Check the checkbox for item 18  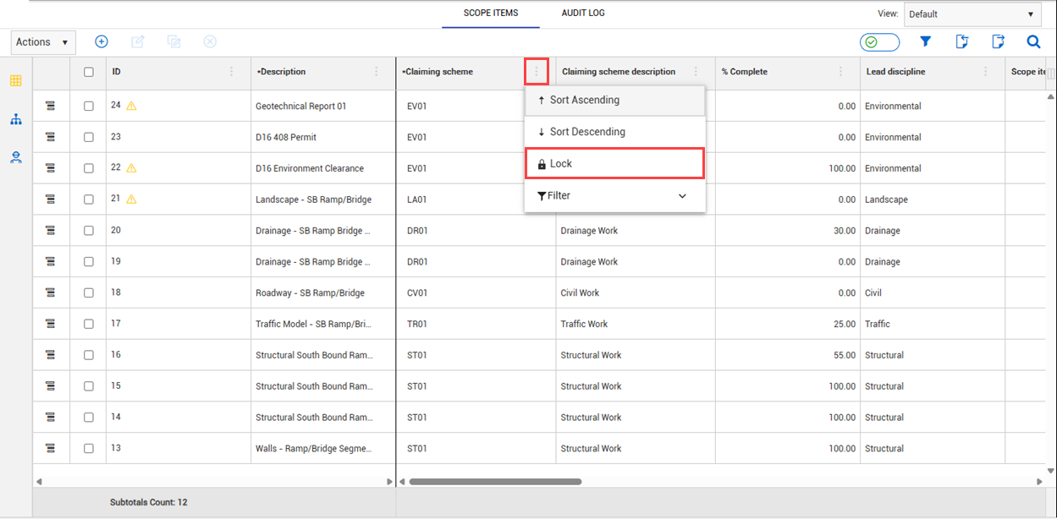click(x=89, y=292)
